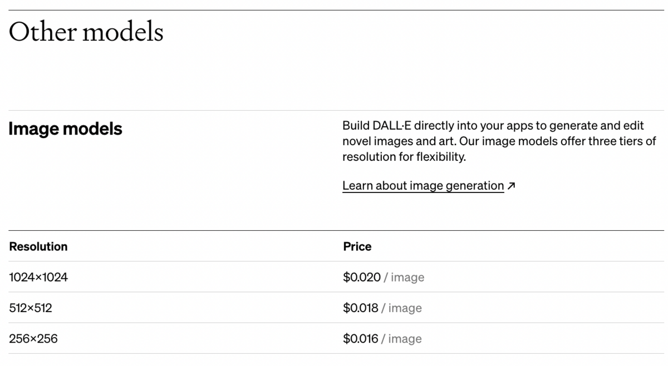
Task: Select the Other models heading
Action: click(86, 32)
